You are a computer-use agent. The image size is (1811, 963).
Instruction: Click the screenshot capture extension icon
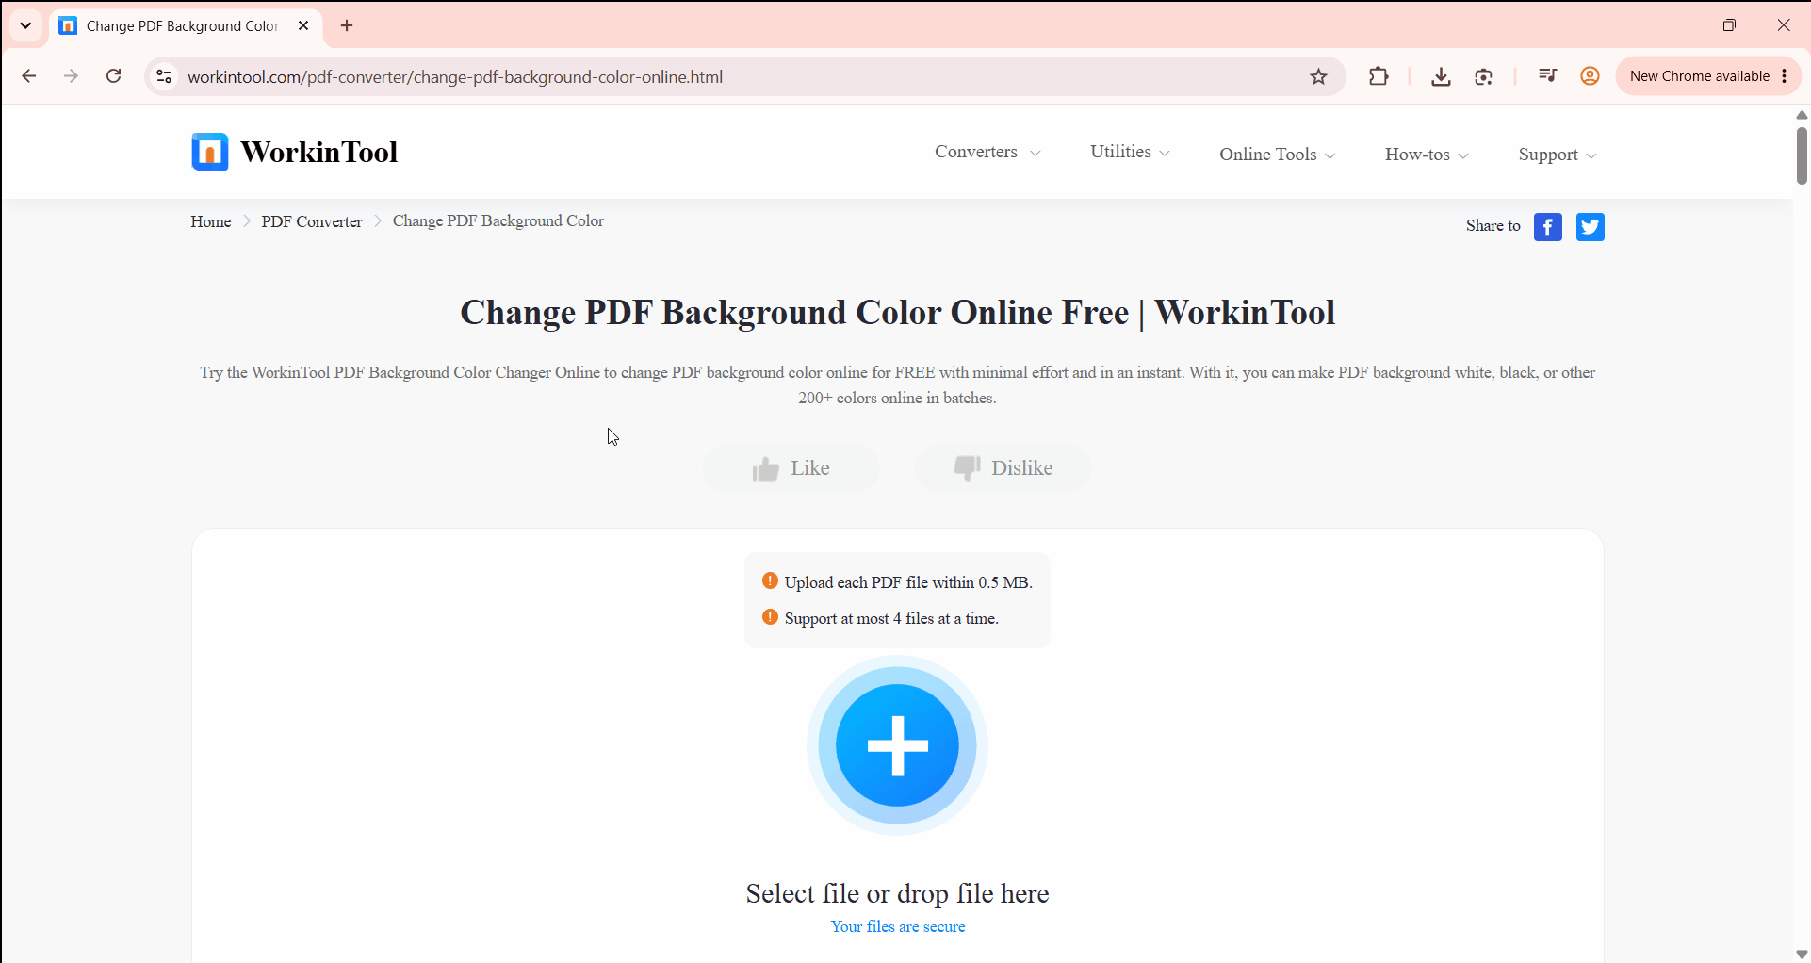pos(1484,76)
